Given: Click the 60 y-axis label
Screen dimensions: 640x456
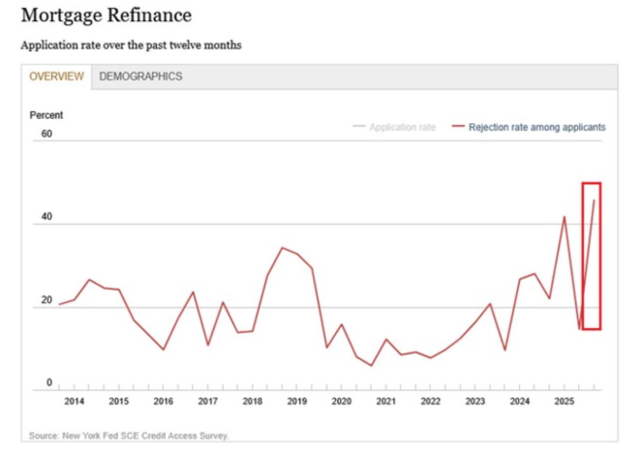Looking at the screenshot, I should coord(46,135).
